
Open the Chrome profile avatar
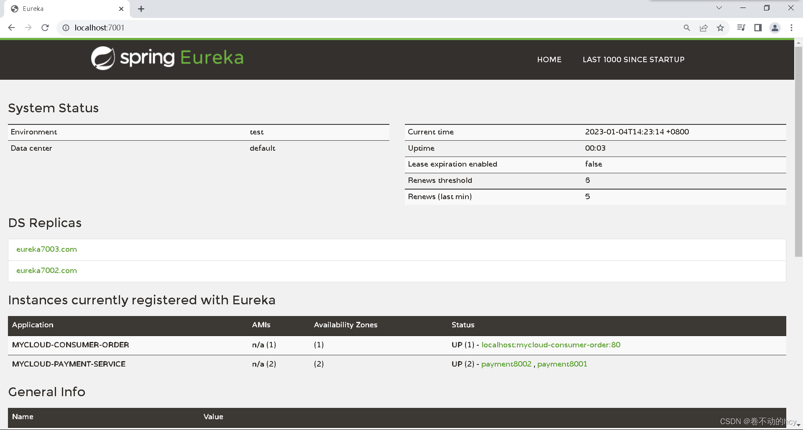tap(775, 28)
